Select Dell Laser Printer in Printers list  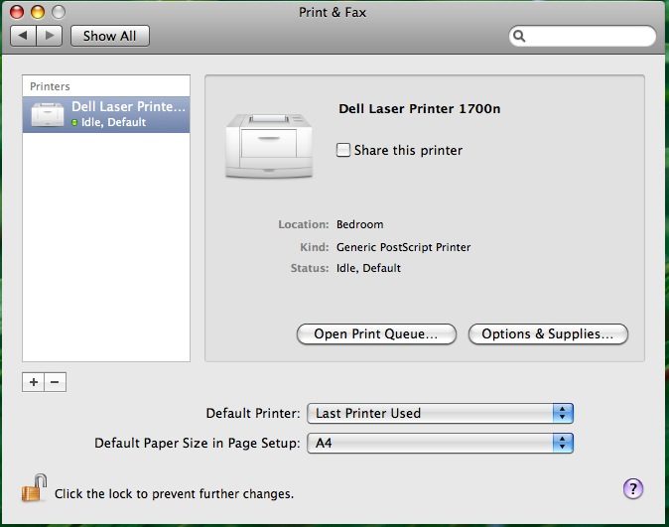coord(106,114)
